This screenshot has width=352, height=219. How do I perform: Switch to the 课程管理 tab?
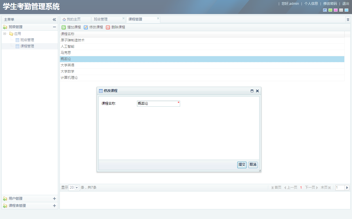coord(143,19)
